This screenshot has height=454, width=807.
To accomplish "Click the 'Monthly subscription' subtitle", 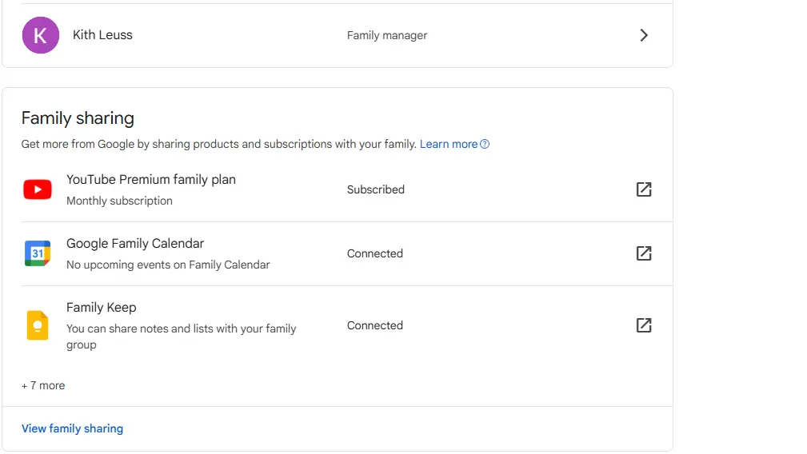I will [119, 201].
